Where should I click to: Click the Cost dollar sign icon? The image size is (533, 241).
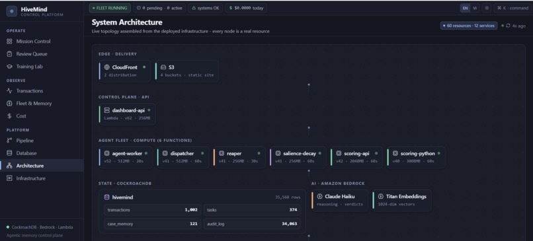[x=9, y=116]
